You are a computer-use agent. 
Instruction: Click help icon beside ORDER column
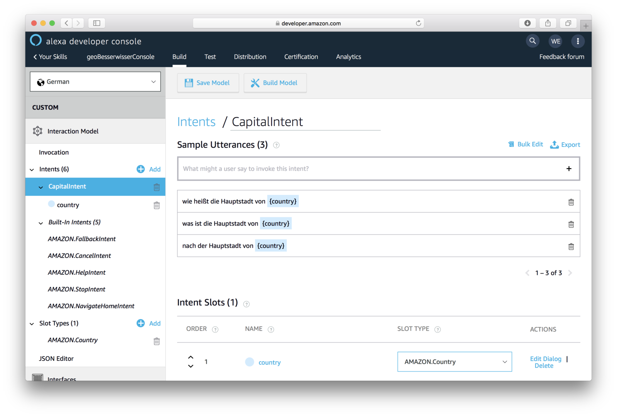(215, 329)
